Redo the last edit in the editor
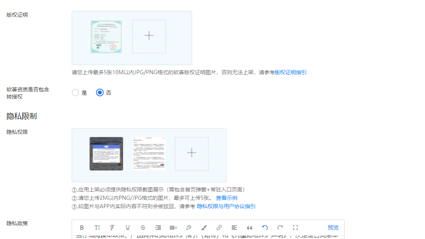This screenshot has width=425, height=239. (280, 228)
